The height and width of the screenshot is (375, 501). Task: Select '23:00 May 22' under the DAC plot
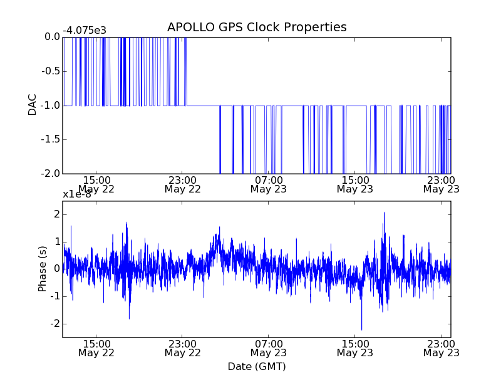(x=182, y=185)
